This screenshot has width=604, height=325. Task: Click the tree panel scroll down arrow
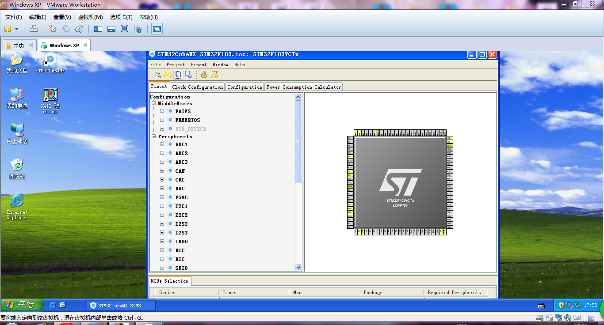(298, 267)
